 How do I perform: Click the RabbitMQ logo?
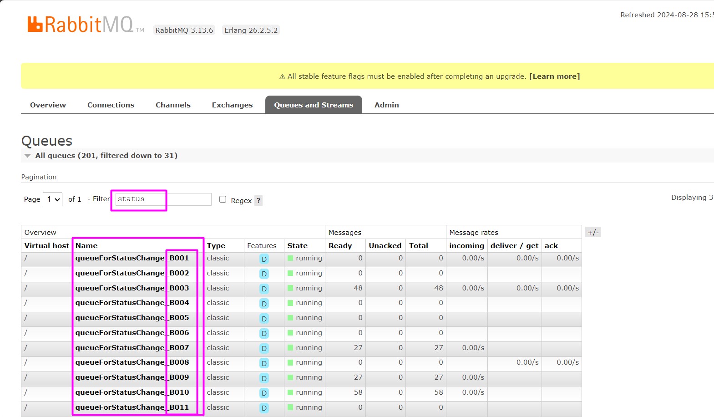click(x=81, y=25)
